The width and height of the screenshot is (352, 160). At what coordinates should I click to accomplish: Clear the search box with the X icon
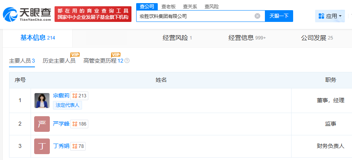257,16
